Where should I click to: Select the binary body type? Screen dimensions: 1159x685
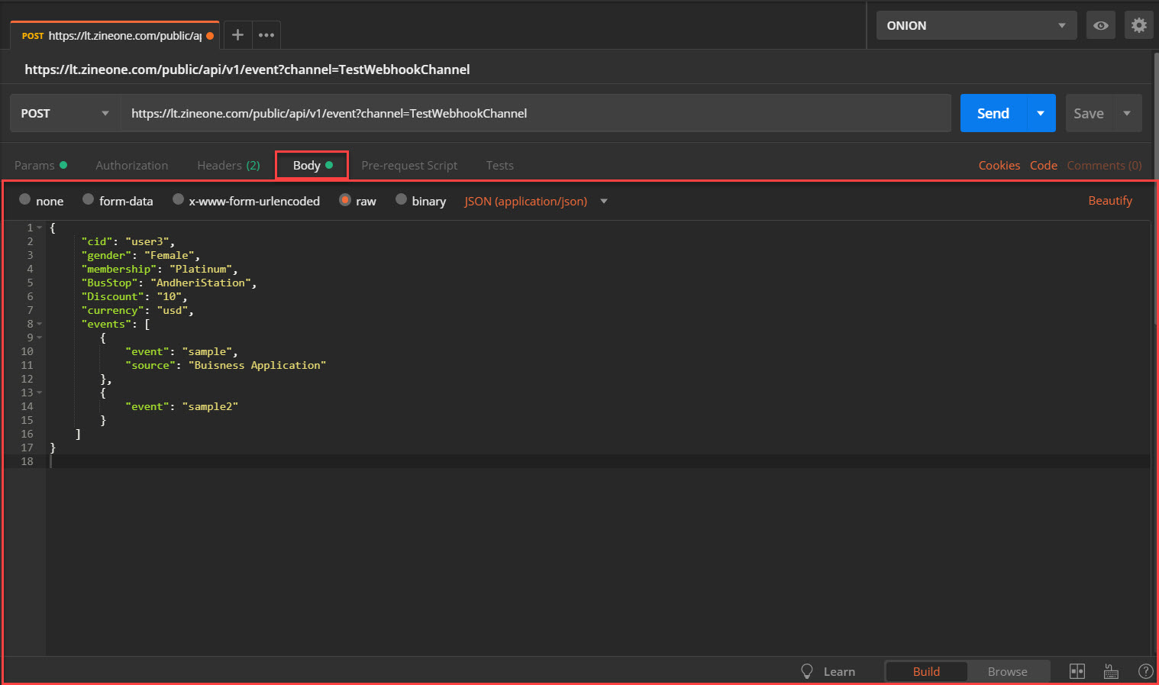401,199
